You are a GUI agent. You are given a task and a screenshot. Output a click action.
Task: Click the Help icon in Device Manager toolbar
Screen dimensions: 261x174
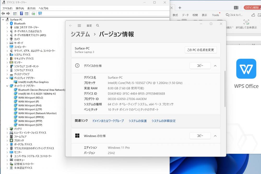21,14
